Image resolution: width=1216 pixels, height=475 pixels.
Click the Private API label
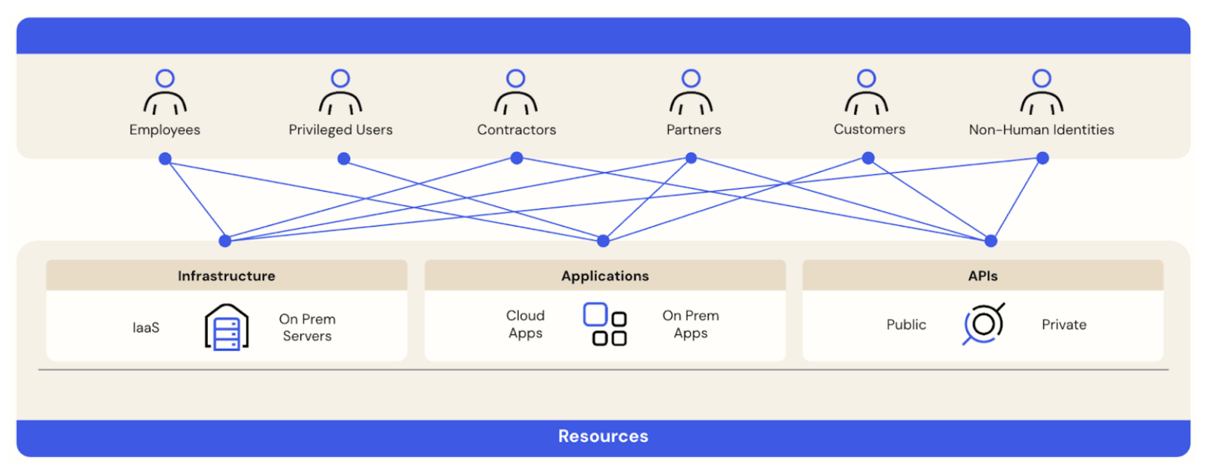(1063, 325)
